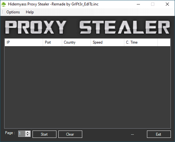The height and width of the screenshot is (142, 175).
Task: Click the Proxy Stealer banner logo
Action: 87,27
